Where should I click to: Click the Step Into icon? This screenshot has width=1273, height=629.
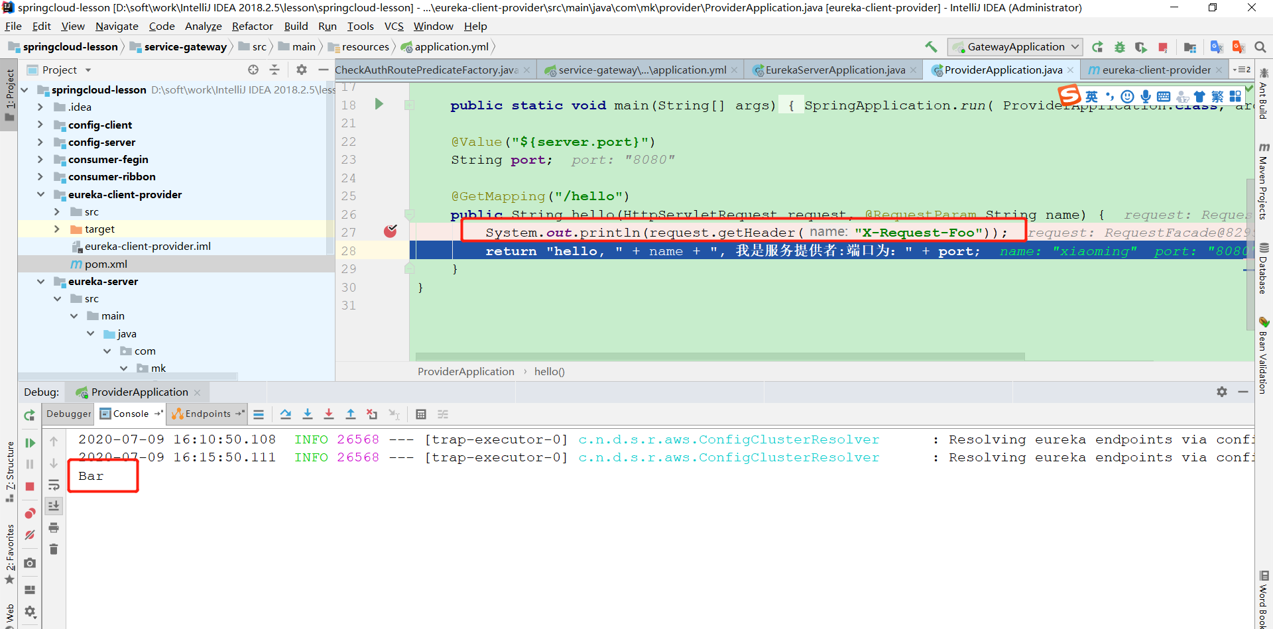click(x=308, y=414)
